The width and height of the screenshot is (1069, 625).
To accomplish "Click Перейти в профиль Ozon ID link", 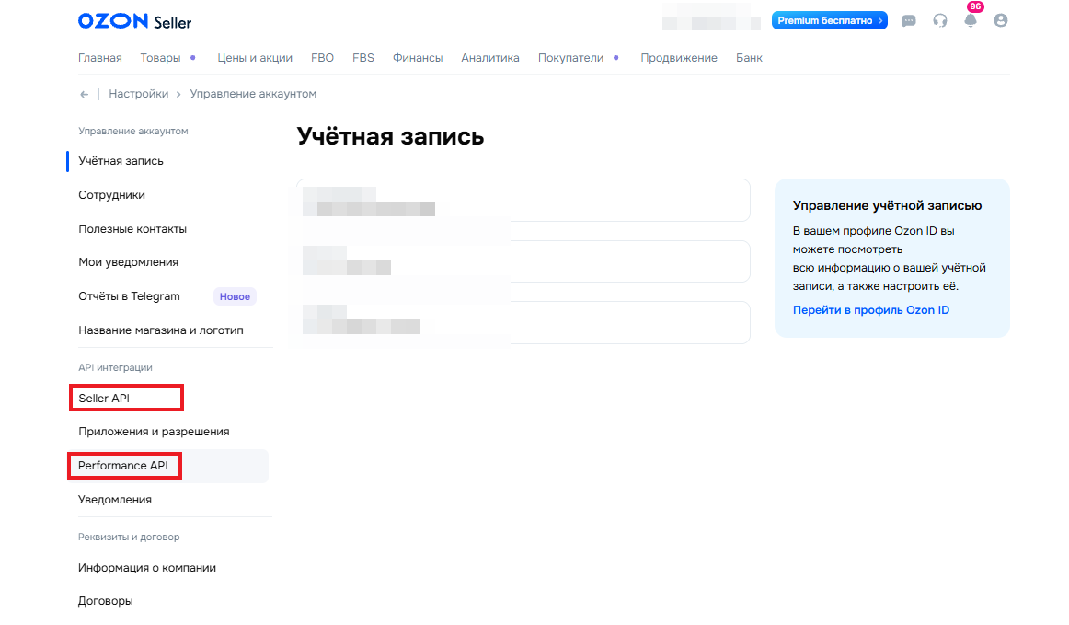I will [x=870, y=310].
